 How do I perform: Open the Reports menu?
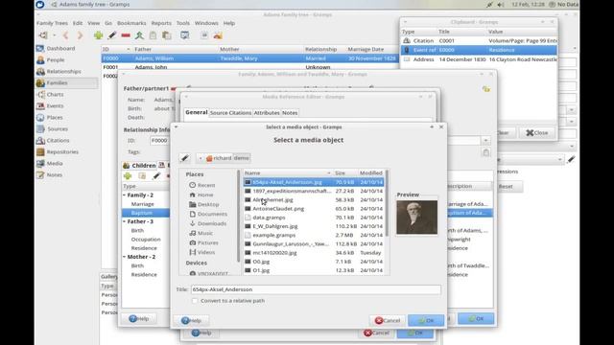[161, 23]
